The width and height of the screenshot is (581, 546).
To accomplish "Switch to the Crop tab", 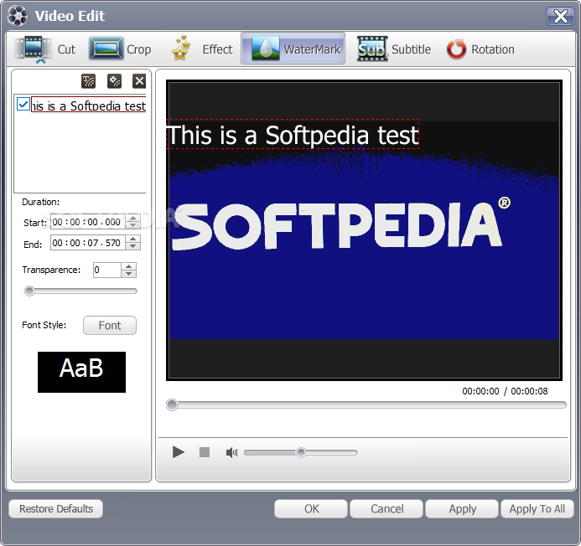I will (x=120, y=49).
